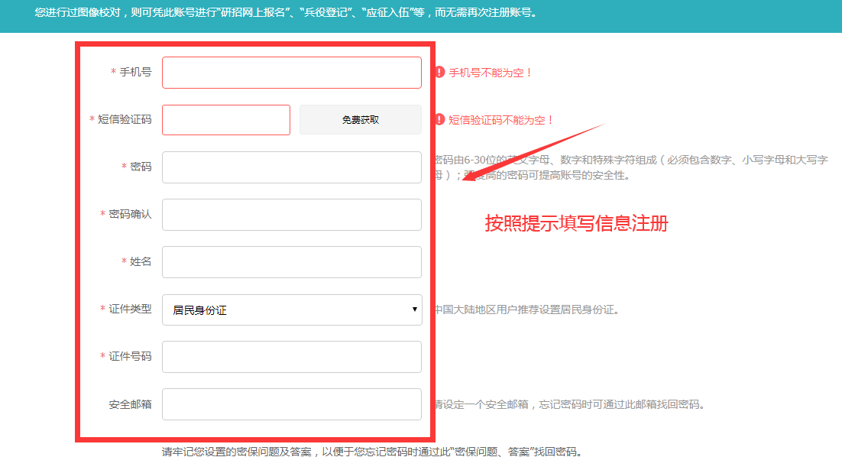Click the 安全邮箱 field label
Viewport: 842px width, 457px height.
[130, 404]
